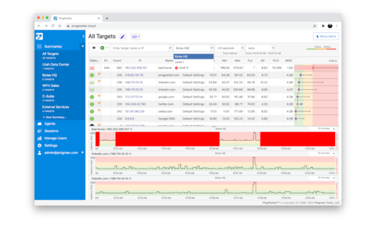Click the admin user avatar icon
This screenshot has width=376, height=226.
[x=40, y=153]
